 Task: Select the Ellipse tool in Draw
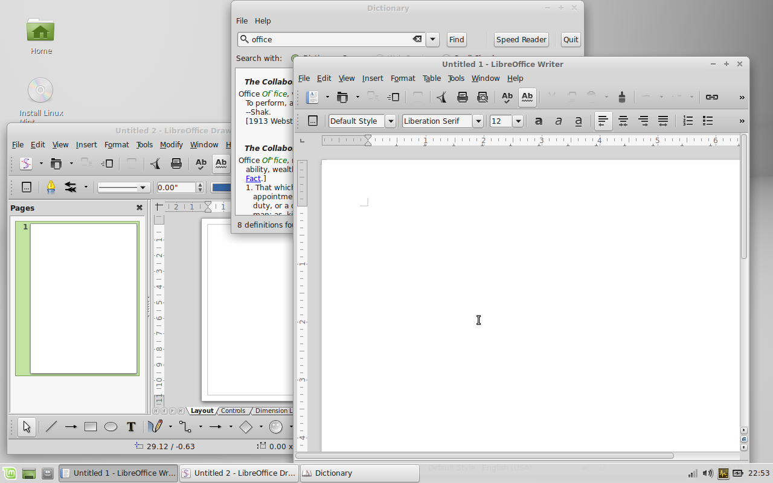click(111, 427)
